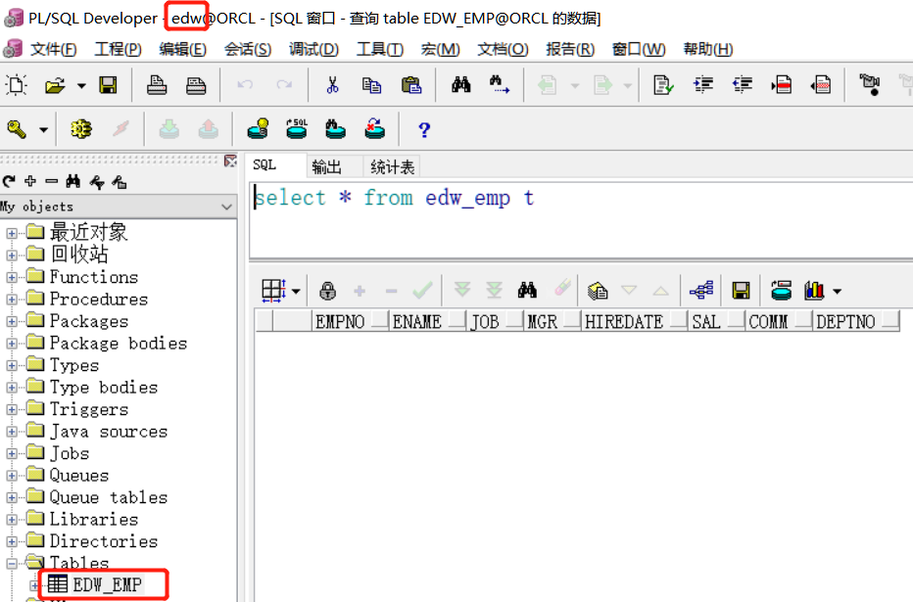
Task: Open the 会话(S) menu
Action: point(248,50)
